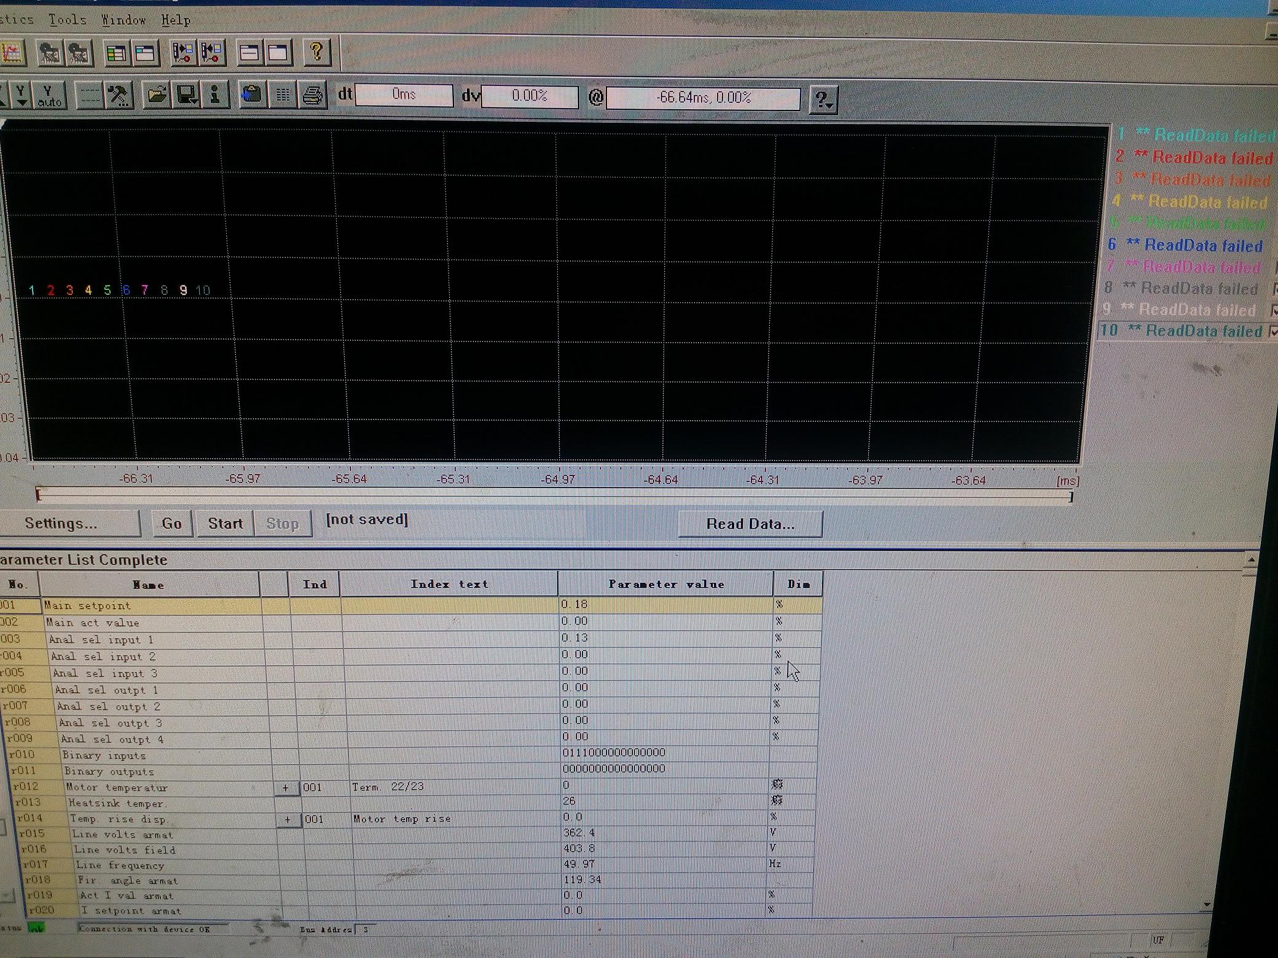
Task: Click the open folder icon
Action: coord(157,95)
